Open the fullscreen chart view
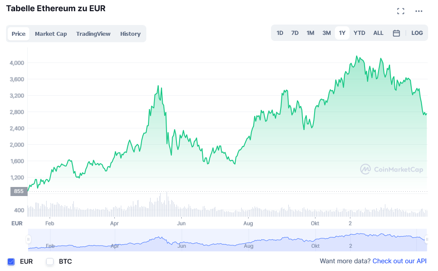 click(x=400, y=11)
